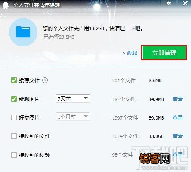View 接收到的视频 via 查看 link

tap(178, 155)
